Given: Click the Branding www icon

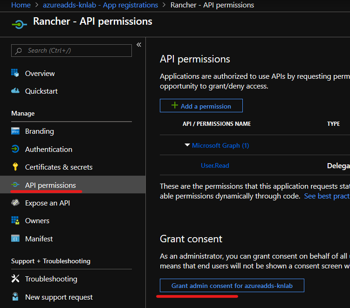Looking at the screenshot, I should pos(15,131).
